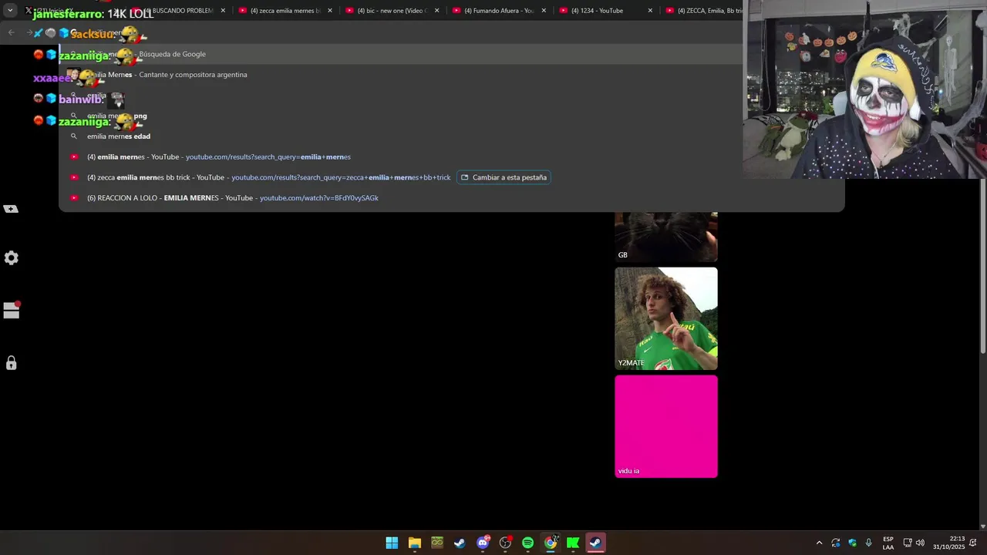This screenshot has width=987, height=555.
Task: Open the clock showing 22:13
Action: click(x=948, y=543)
